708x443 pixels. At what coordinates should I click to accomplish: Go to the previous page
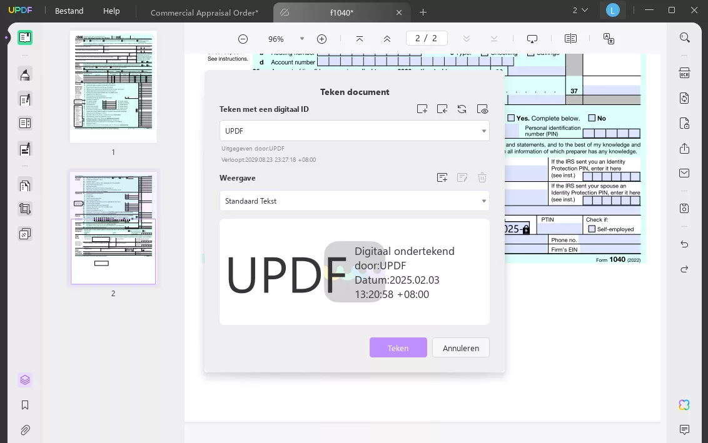387,39
